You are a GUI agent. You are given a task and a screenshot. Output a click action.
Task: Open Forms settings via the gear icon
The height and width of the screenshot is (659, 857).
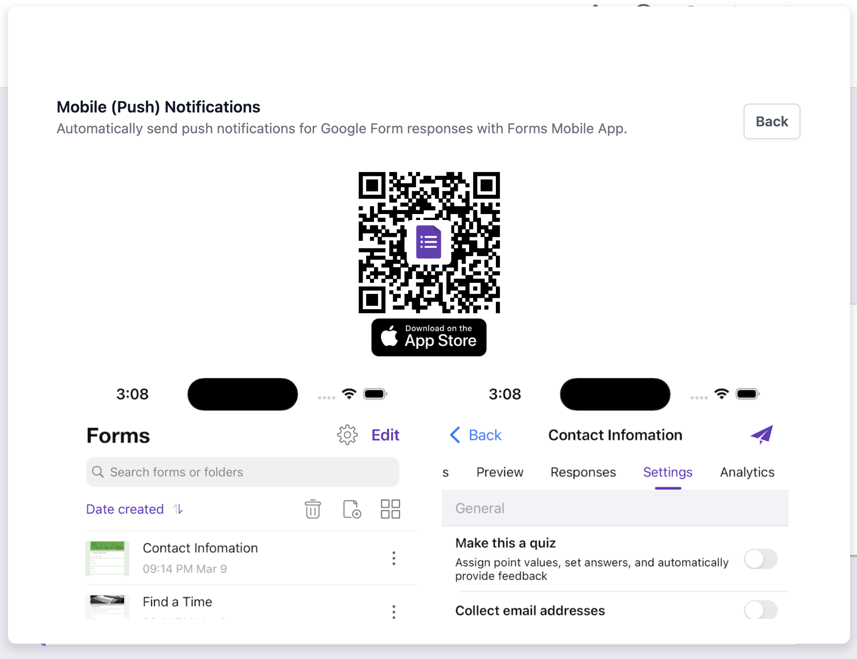(x=347, y=435)
